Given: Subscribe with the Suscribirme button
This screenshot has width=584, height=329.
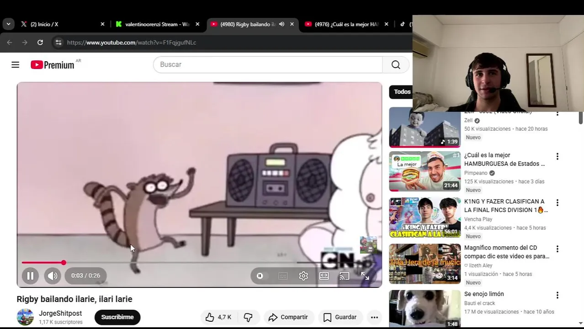Looking at the screenshot, I should pyautogui.click(x=117, y=317).
